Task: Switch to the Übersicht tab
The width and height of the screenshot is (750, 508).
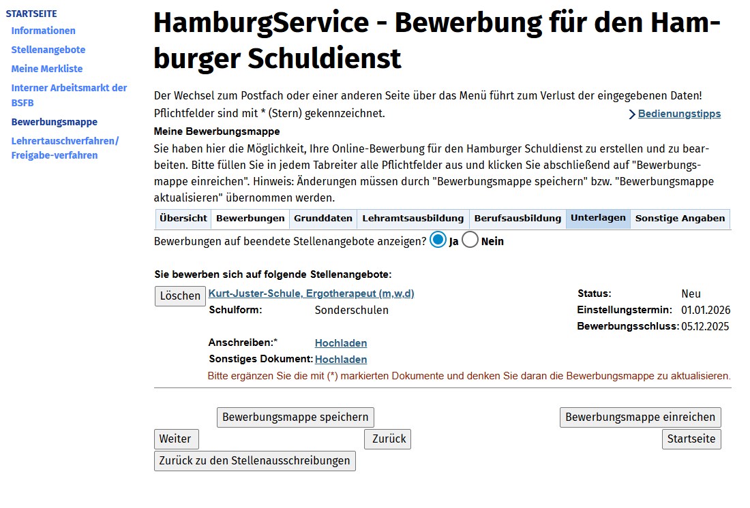Action: (x=183, y=219)
